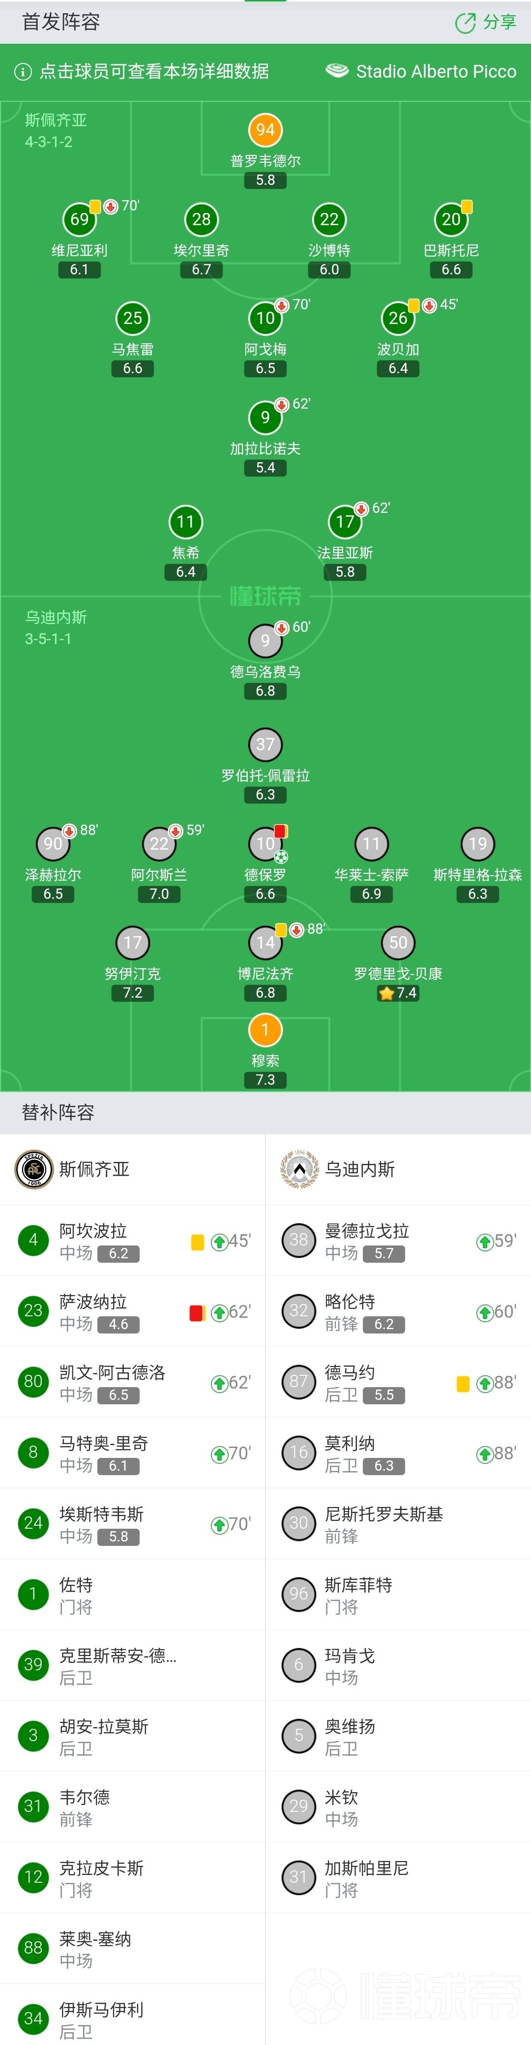Select substitute 曼德拉戈拉 number 38
531x2045 pixels.
(398, 1241)
